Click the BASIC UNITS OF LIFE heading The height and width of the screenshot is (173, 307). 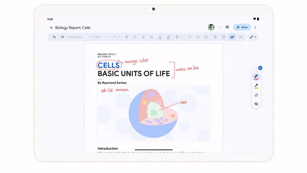134,74
